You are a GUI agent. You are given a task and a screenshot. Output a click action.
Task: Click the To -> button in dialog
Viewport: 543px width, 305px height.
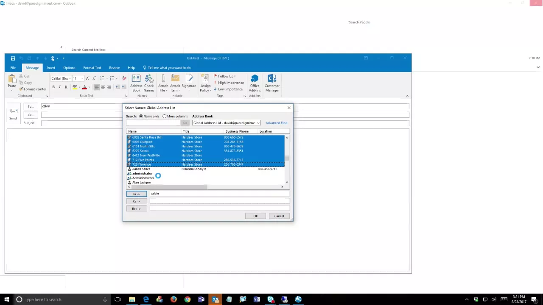(136, 194)
